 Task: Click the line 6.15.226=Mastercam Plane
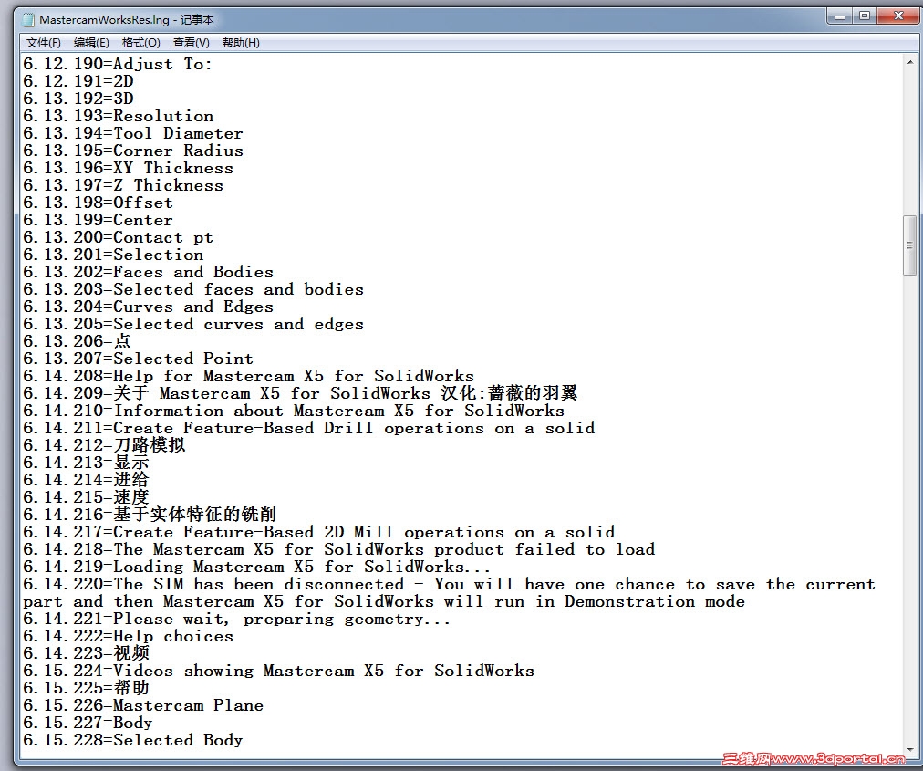click(143, 705)
